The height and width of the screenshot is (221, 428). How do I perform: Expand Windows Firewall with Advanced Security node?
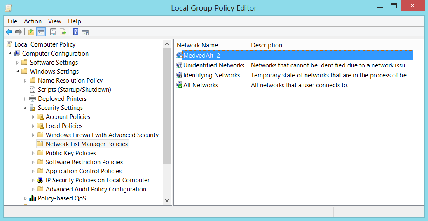pyautogui.click(x=33, y=135)
